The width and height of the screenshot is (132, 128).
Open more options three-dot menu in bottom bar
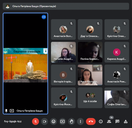pos(80,121)
